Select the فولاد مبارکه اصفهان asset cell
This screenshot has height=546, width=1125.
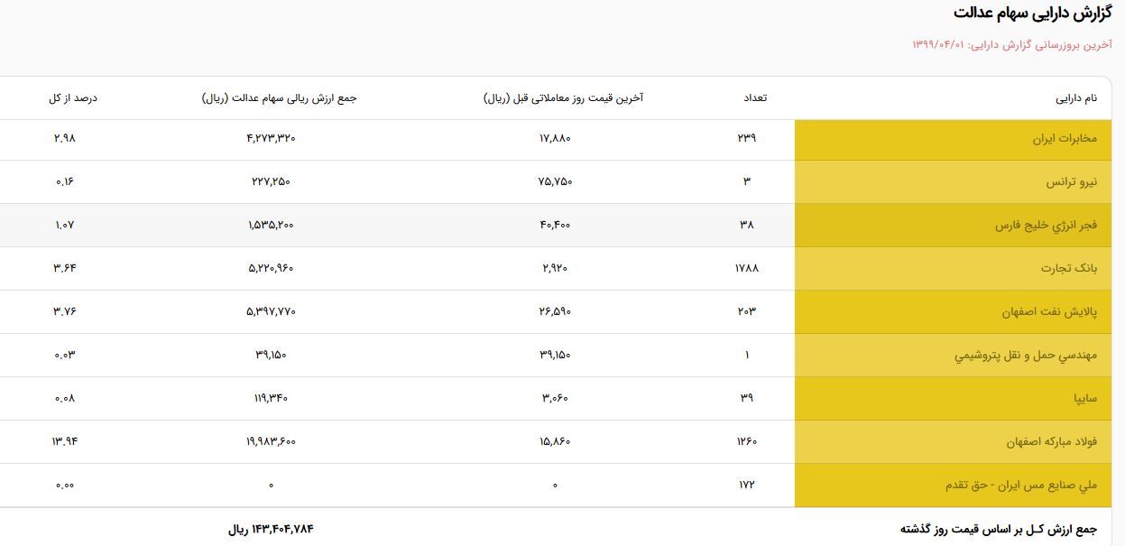[x=953, y=442]
